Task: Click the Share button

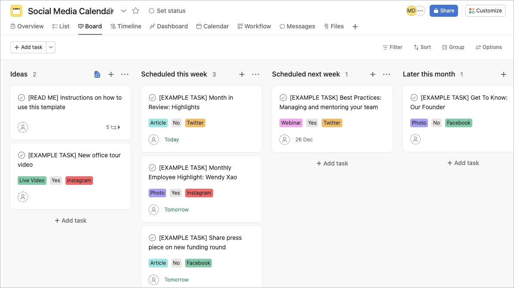Action: coord(444,10)
